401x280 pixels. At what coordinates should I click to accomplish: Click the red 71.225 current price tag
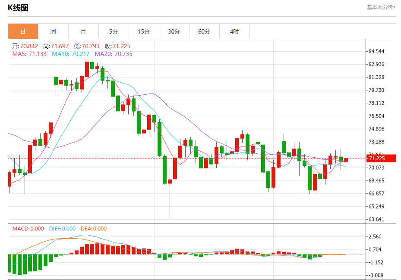pyautogui.click(x=381, y=158)
